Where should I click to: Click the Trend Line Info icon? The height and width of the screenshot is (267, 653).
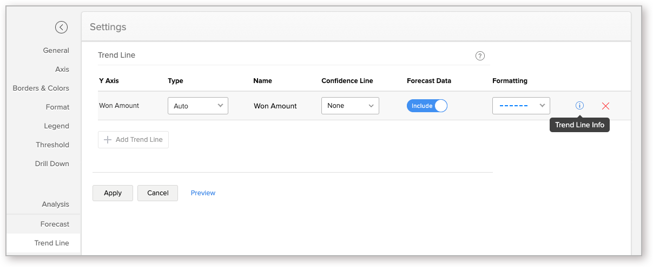point(579,106)
